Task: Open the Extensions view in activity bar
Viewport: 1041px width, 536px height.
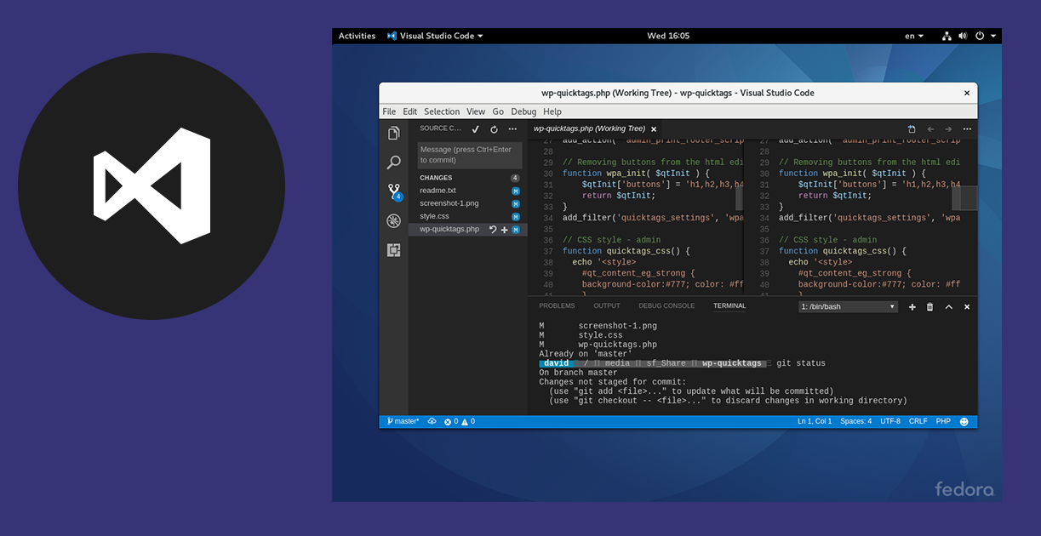Action: [x=393, y=250]
